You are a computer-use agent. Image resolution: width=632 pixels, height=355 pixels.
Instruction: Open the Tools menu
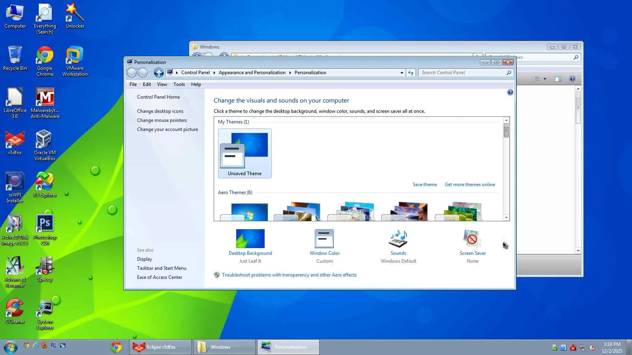pos(179,84)
